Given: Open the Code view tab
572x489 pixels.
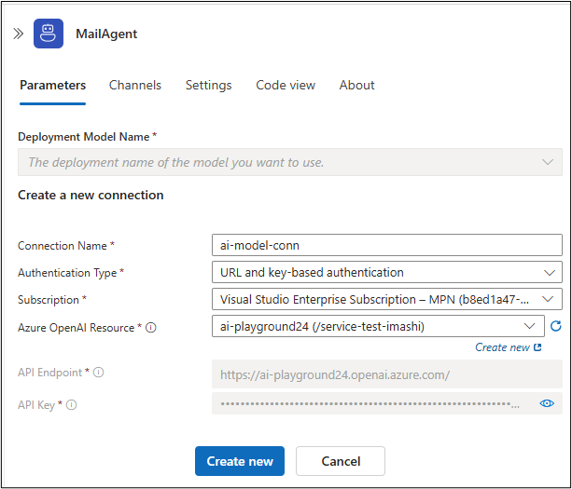Looking at the screenshot, I should (286, 85).
